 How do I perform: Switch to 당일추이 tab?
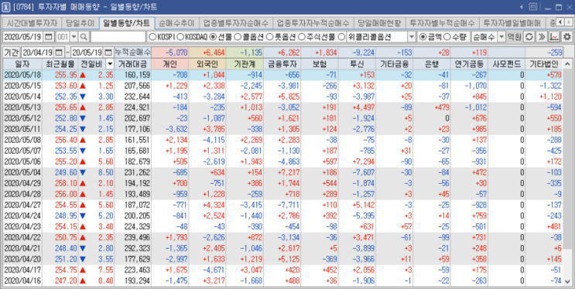click(x=80, y=22)
